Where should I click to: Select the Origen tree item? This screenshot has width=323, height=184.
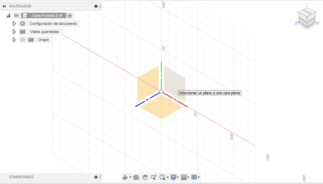tap(44, 40)
